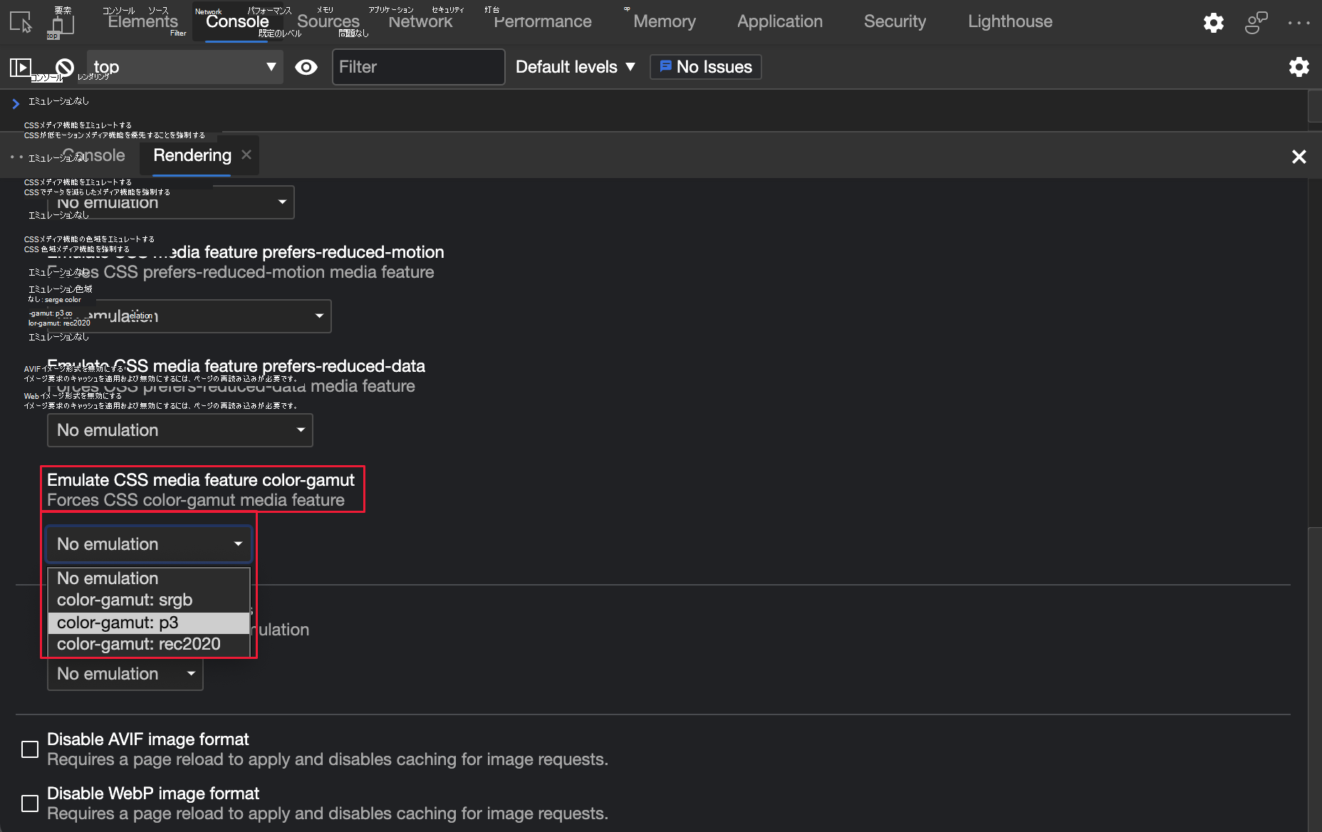Open the Memory tab
Viewport: 1322px width, 832px height.
[x=665, y=21]
